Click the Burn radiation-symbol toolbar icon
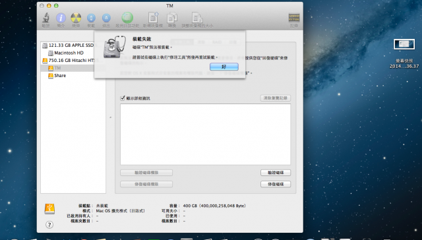Image resolution: width=422 pixels, height=240 pixels. tap(76, 18)
